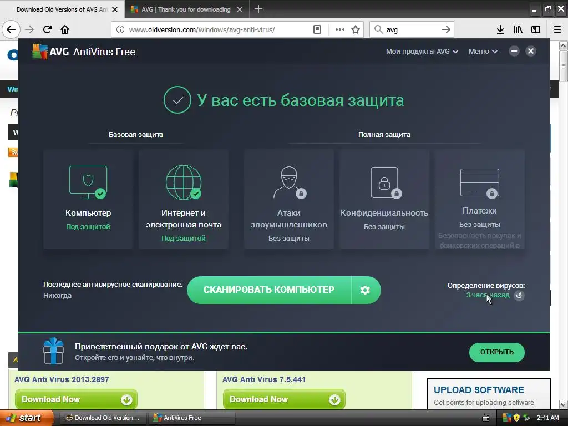Submit search with the arrow icon
Viewport: 568px width, 426px height.
pos(446,29)
